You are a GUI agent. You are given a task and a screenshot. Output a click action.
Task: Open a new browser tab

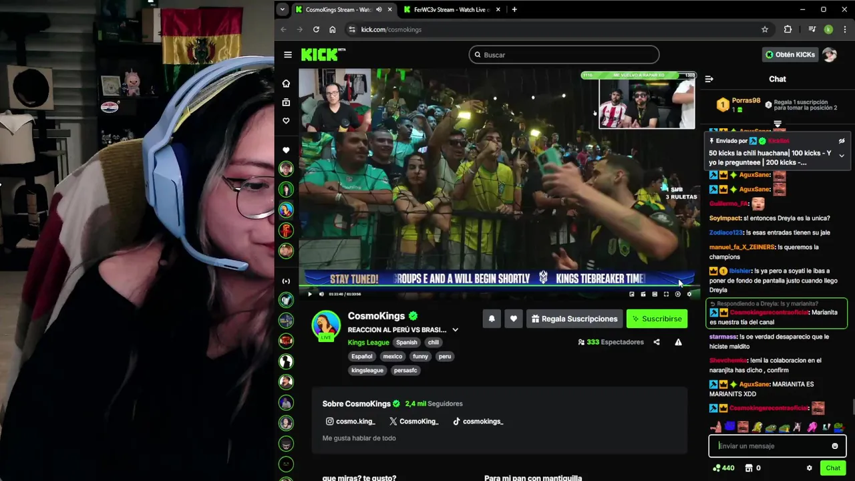tap(514, 9)
